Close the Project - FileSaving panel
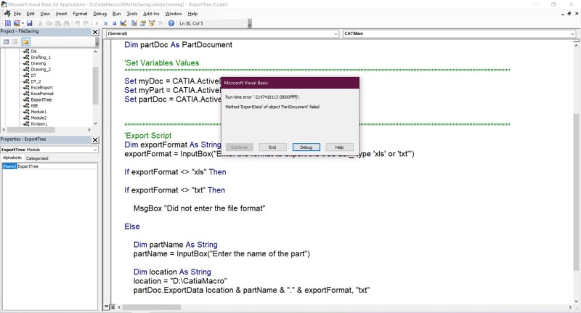The height and width of the screenshot is (313, 581). point(95,32)
